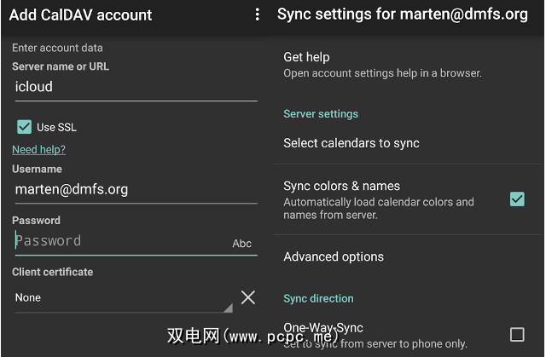Open the three-dot overflow menu
Viewport: 546px width, 357px height.
[257, 15]
